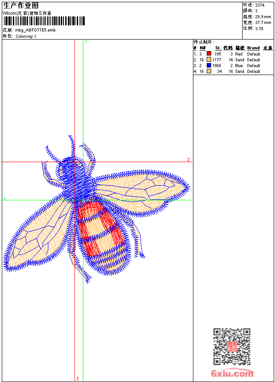Click the green marker 1 at left edge
The height and width of the screenshot is (382, 275).
[4, 198]
